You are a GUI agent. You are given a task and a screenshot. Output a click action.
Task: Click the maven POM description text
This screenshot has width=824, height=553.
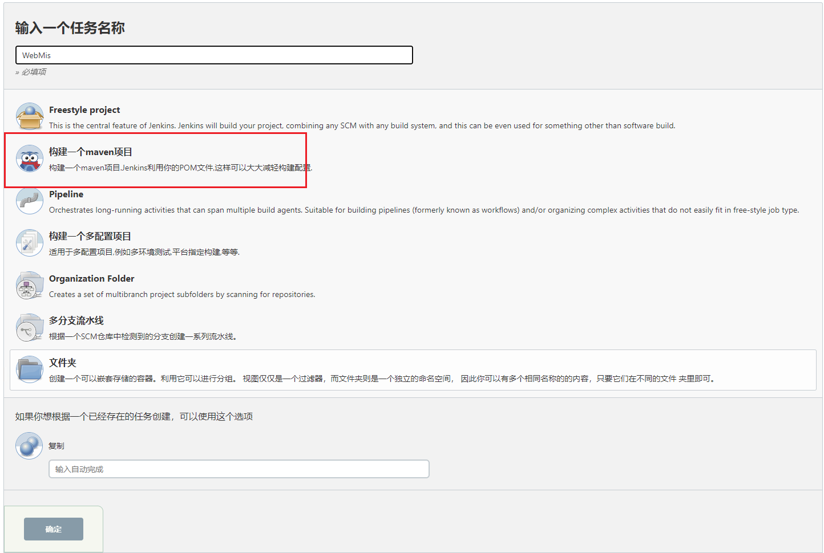point(181,168)
